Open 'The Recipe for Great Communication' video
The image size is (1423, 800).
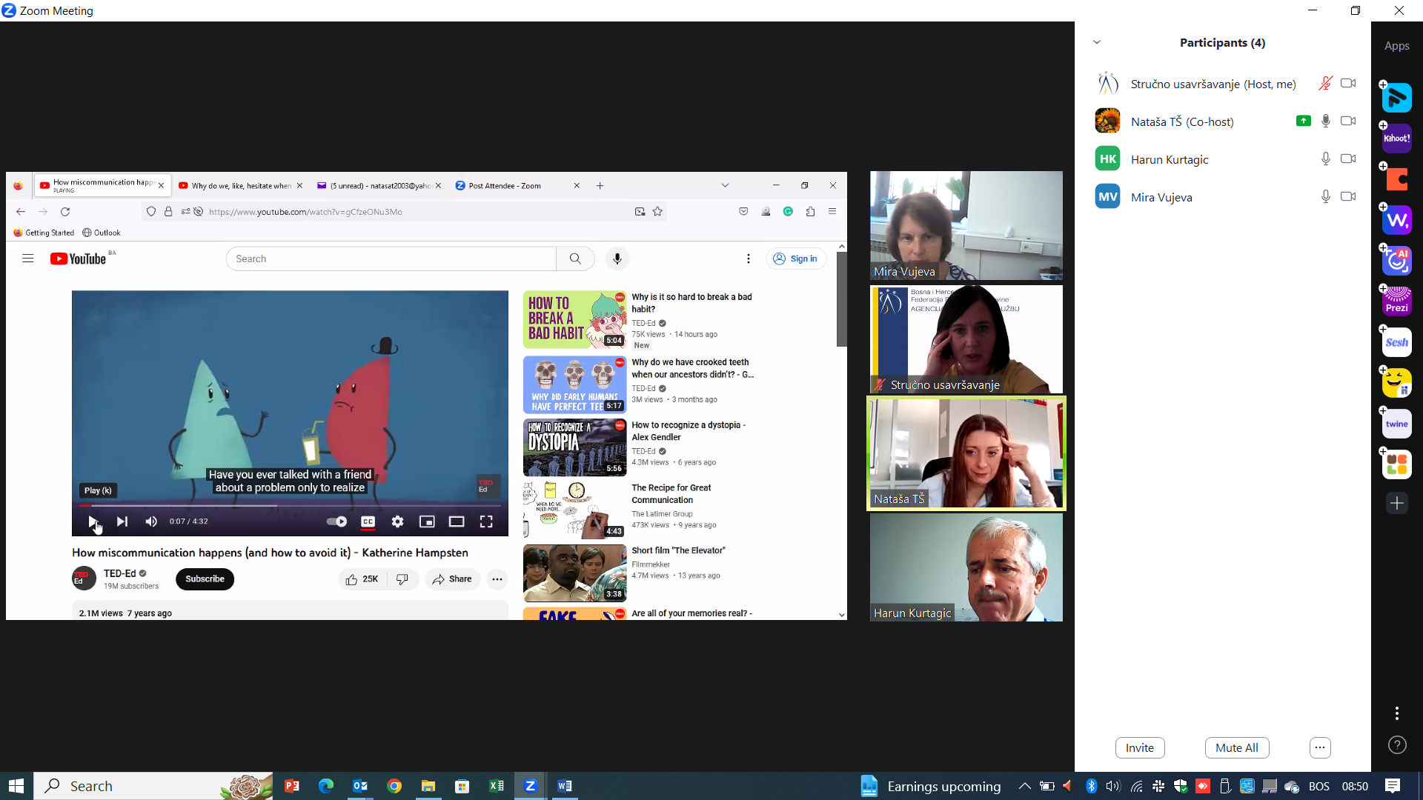click(x=671, y=494)
